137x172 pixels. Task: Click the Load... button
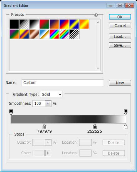click(120, 37)
